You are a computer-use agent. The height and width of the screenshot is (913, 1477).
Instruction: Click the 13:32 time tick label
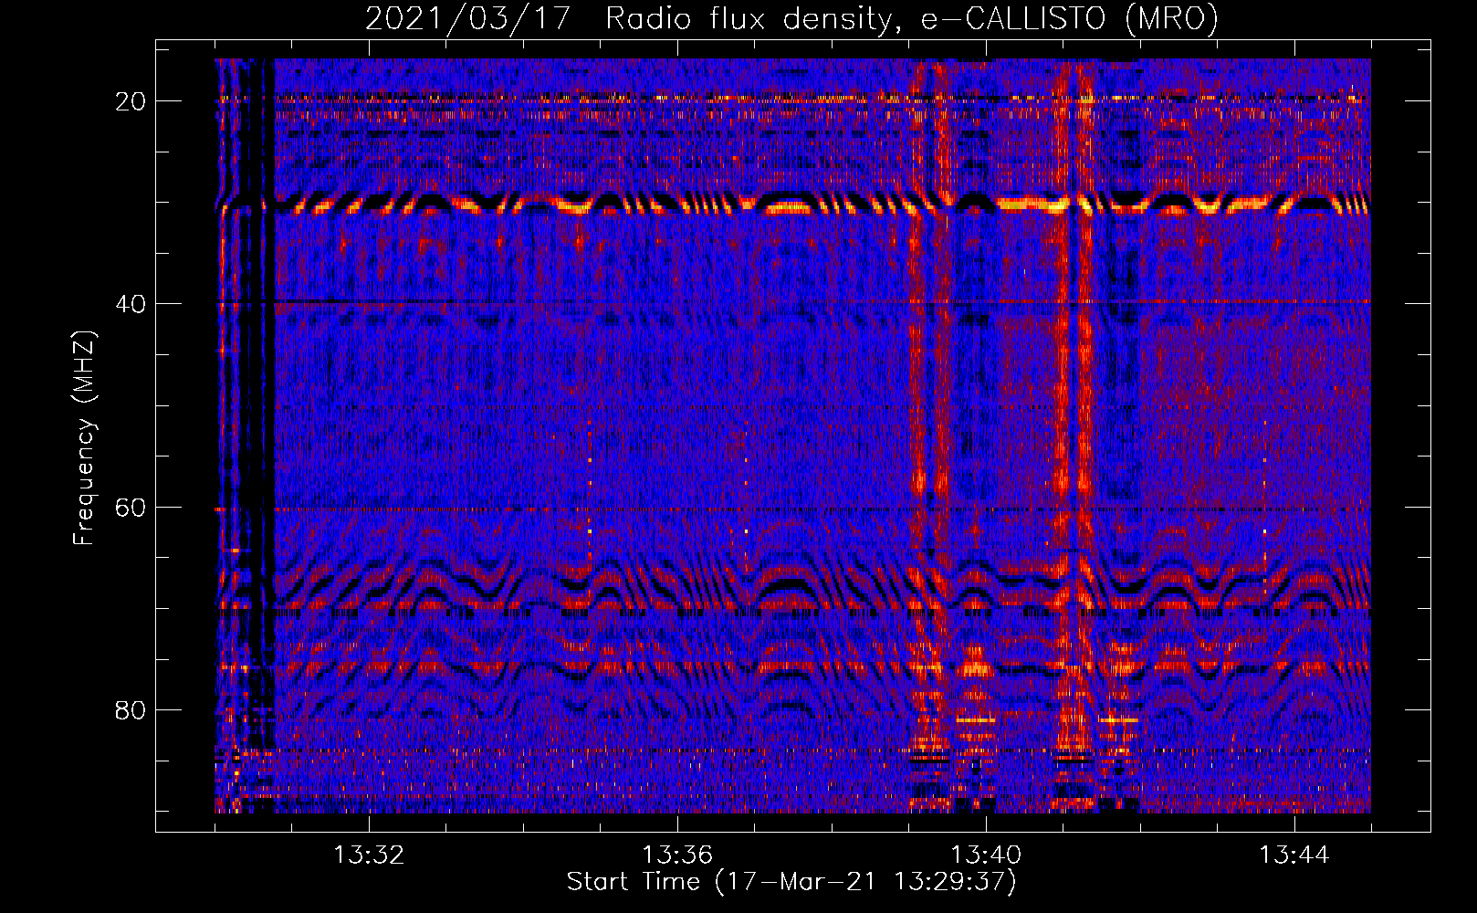pyautogui.click(x=369, y=855)
